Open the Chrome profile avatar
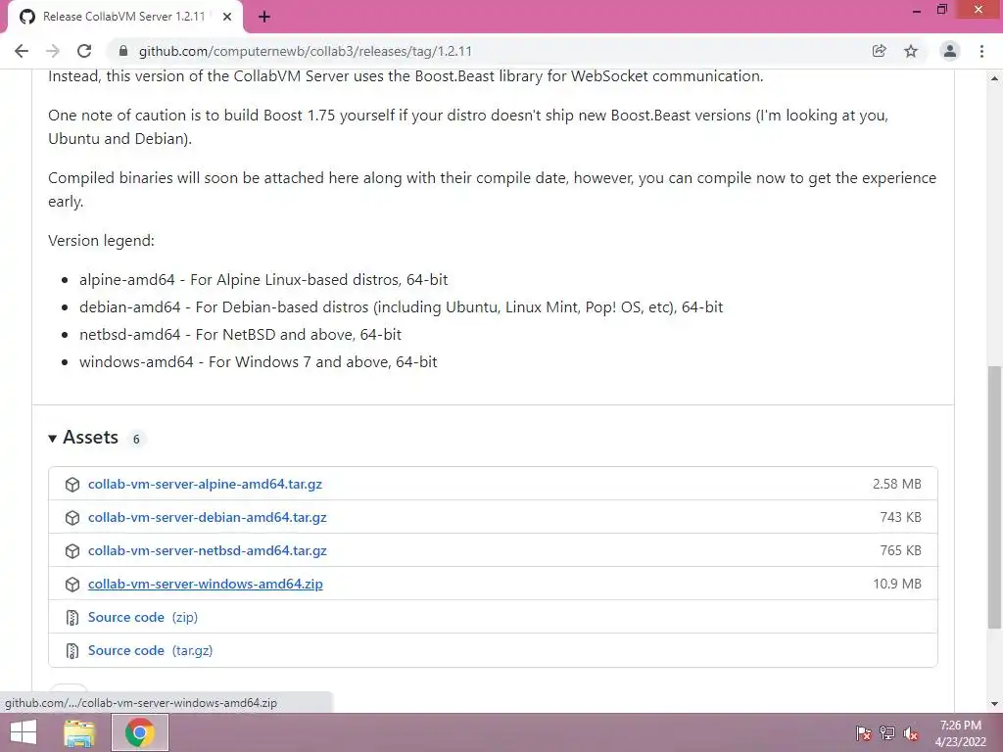Screen dimensions: 1003x752 click(x=950, y=51)
